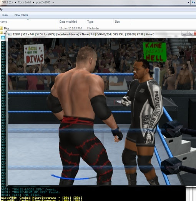Click the 'MOVIE\LOGOS.SFD found' console line
Screen dimensions: 196x201
pos(29,189)
